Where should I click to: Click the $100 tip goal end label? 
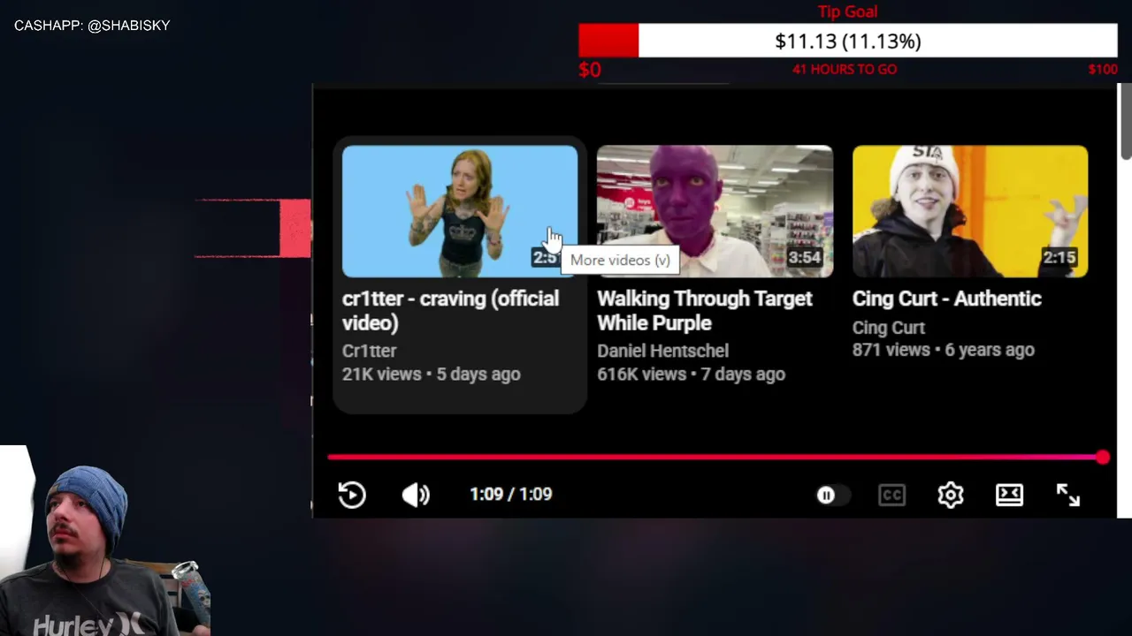[1103, 69]
